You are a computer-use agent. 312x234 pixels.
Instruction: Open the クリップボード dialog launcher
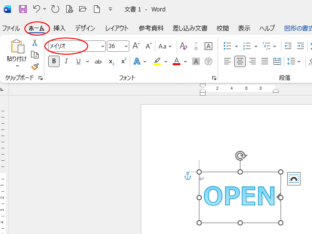[x=41, y=78]
